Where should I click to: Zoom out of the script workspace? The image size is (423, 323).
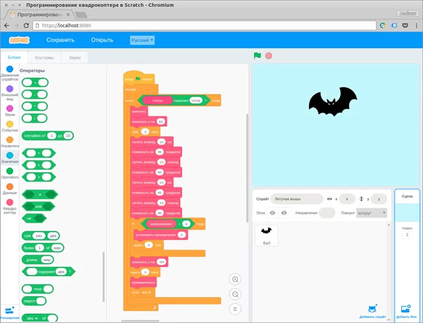click(x=235, y=294)
